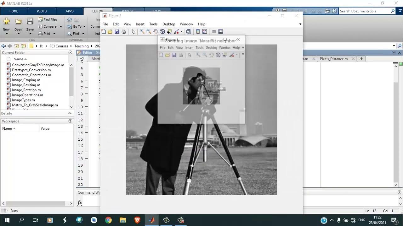Screen dimensions: 403x226
Task: Open File menu in Figure 2
Action: (x=105, y=24)
